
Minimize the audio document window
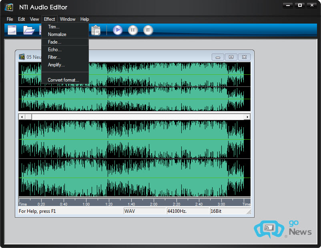[218, 57]
